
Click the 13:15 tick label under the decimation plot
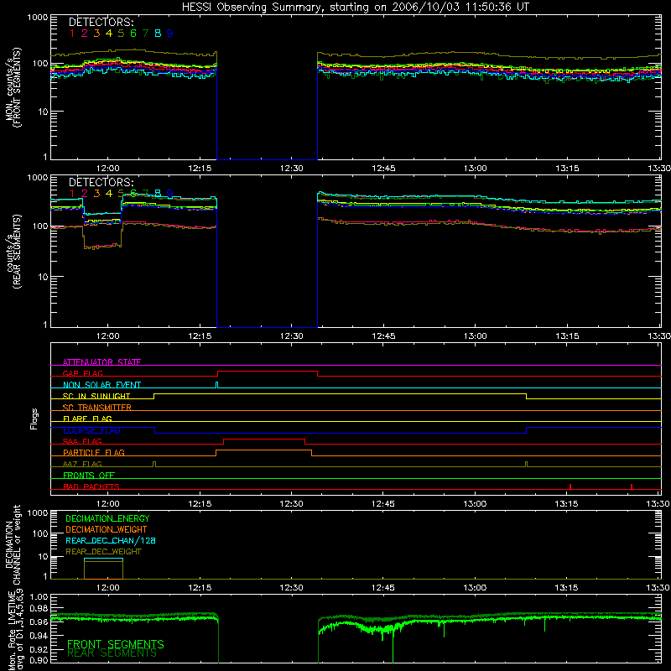[x=567, y=588]
